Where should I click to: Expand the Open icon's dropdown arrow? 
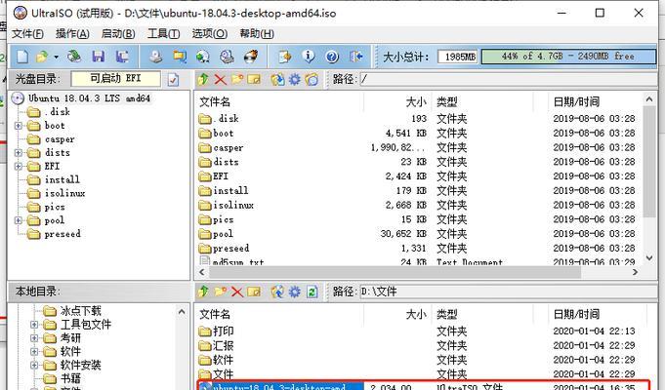point(56,57)
